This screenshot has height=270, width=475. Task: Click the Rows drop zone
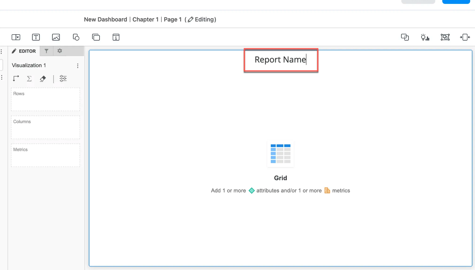click(x=46, y=99)
